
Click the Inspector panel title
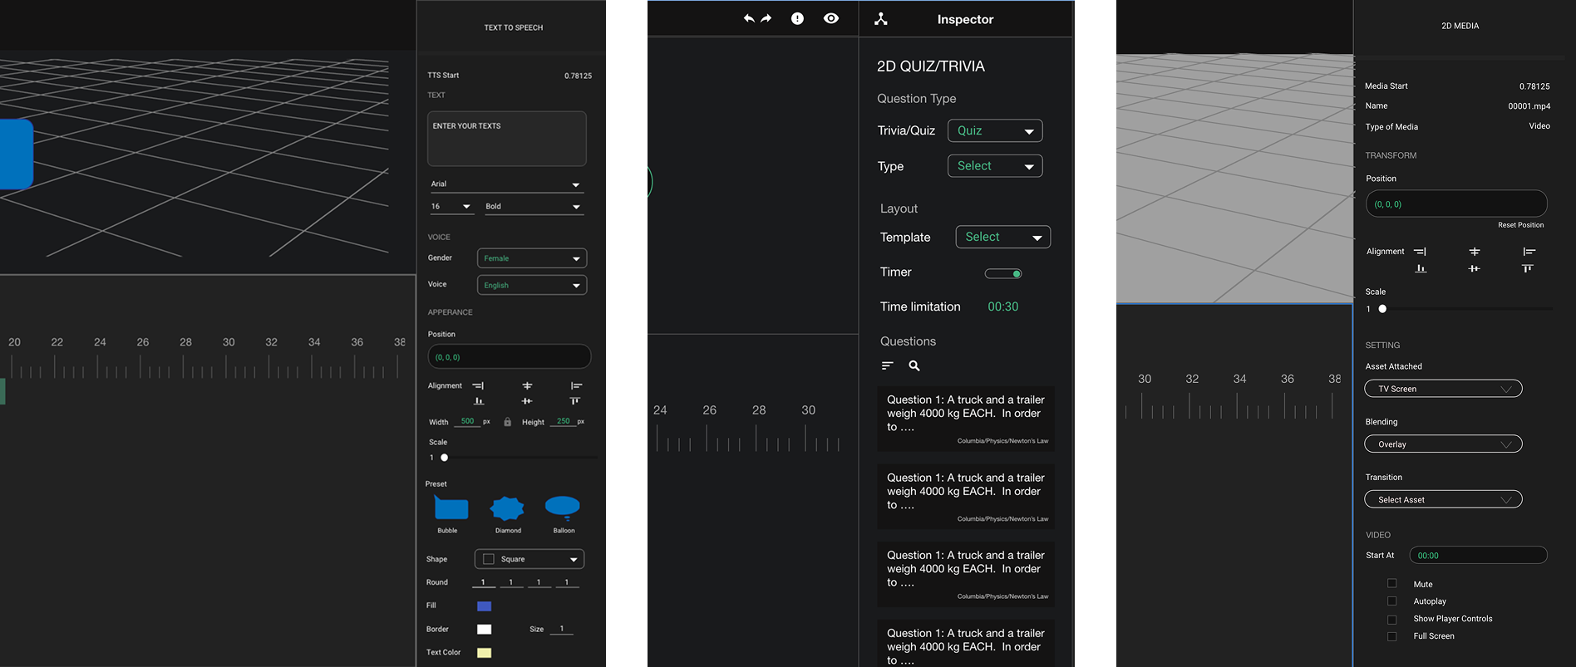point(965,19)
